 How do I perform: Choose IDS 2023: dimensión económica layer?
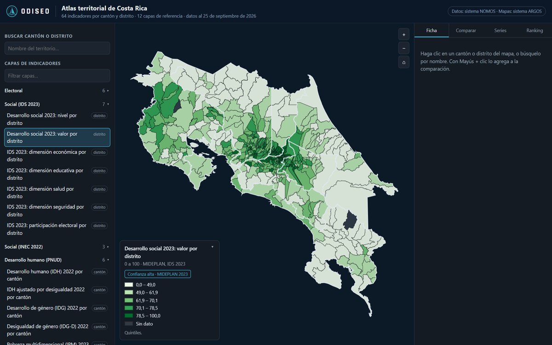pyautogui.click(x=57, y=155)
